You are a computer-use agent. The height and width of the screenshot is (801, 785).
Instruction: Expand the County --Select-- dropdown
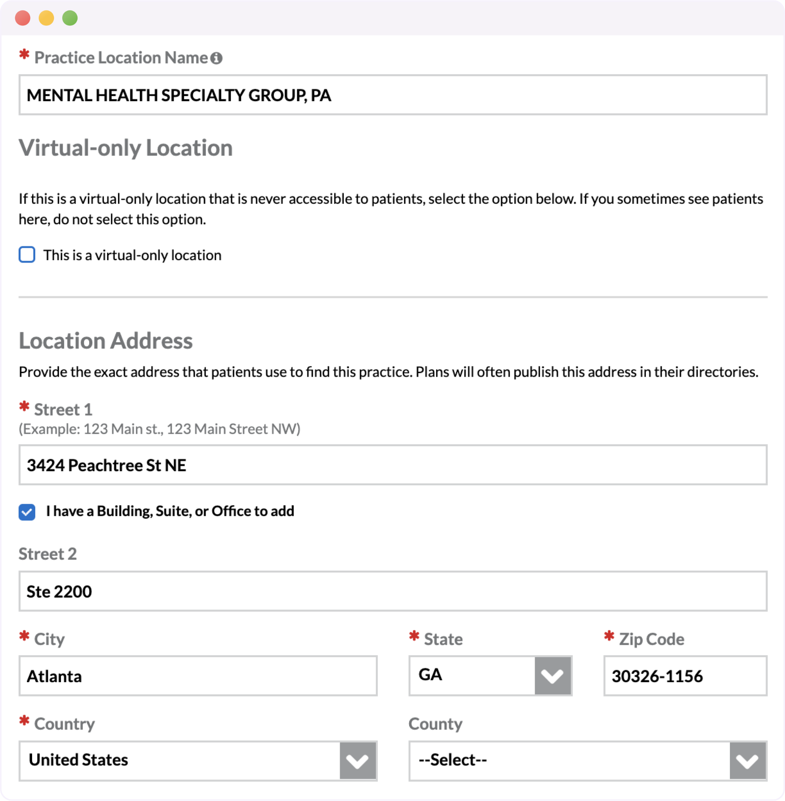tap(588, 761)
